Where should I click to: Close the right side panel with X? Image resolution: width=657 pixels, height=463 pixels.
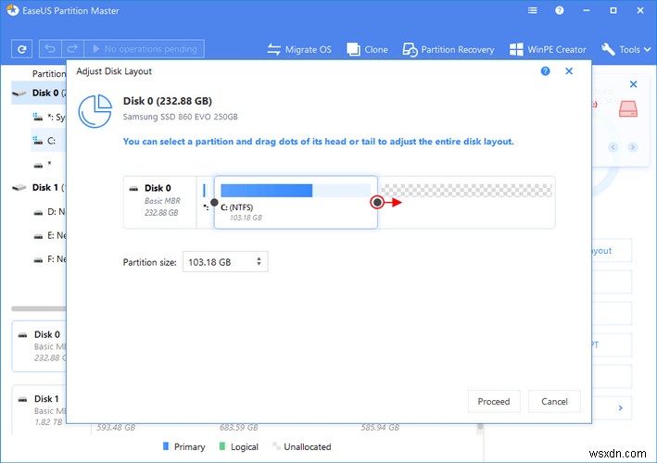click(634, 84)
